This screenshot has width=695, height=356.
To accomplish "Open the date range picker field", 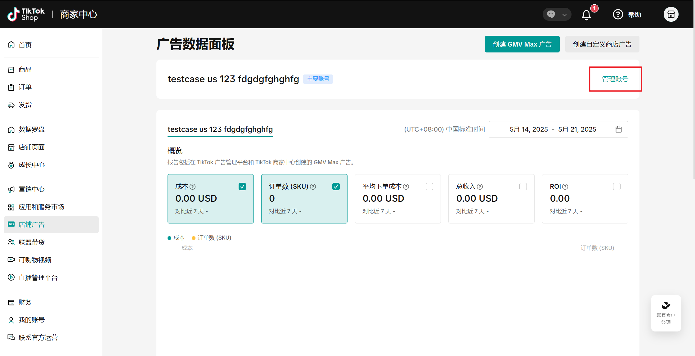I will point(552,129).
